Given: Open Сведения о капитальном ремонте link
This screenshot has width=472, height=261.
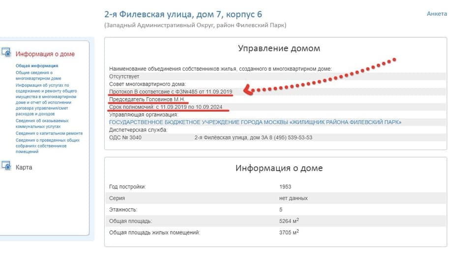Looking at the screenshot, I should 49,133.
